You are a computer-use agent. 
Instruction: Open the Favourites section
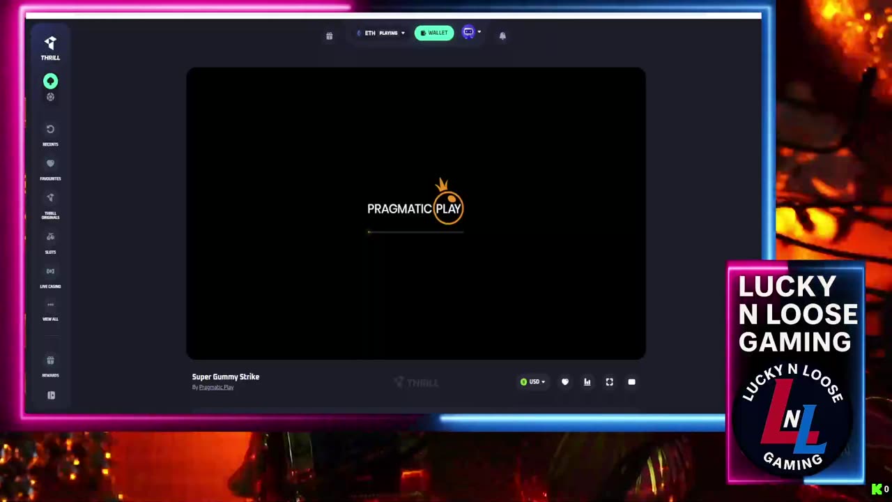(50, 169)
